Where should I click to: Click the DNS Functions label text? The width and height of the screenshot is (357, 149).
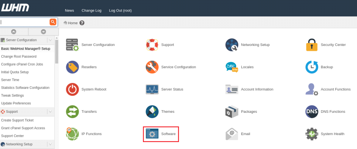pos(333,112)
